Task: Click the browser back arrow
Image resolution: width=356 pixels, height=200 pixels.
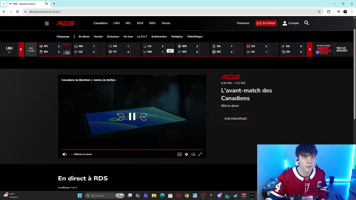Action: [x=4, y=12]
